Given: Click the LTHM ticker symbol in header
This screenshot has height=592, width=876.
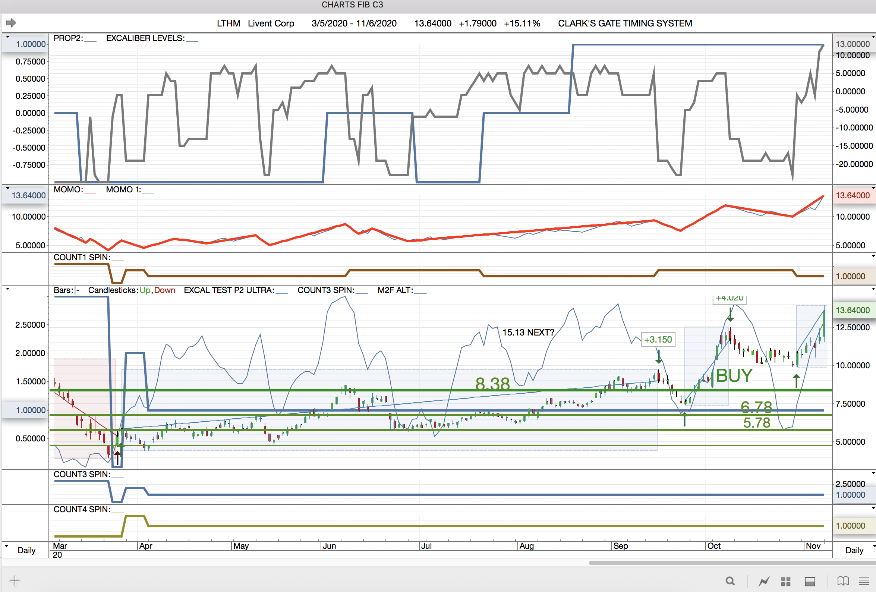Looking at the screenshot, I should tap(229, 23).
